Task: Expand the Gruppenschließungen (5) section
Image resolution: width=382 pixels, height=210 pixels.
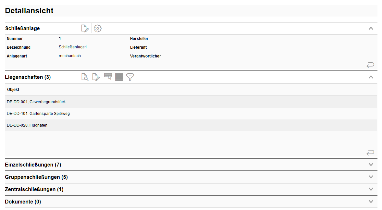Action: 371,177
